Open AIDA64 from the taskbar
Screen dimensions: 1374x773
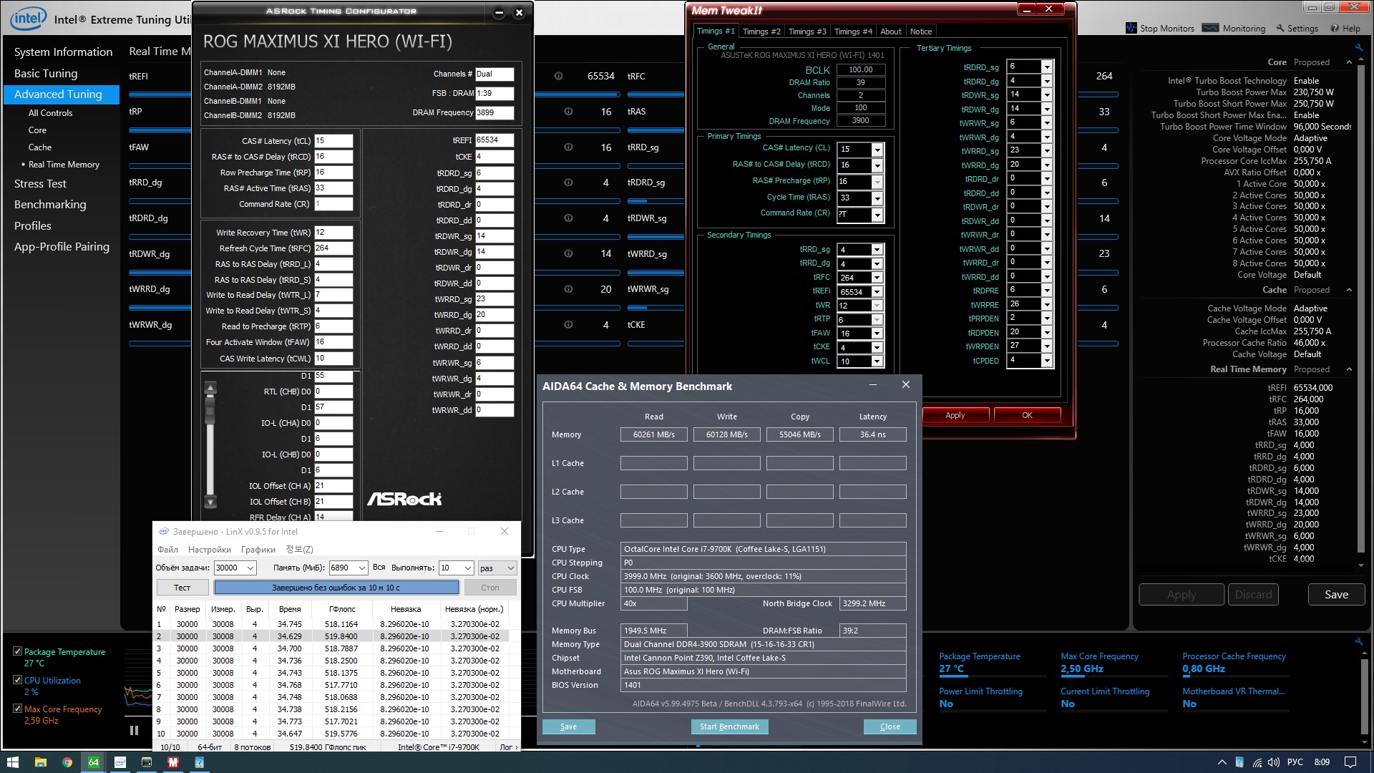tap(93, 762)
